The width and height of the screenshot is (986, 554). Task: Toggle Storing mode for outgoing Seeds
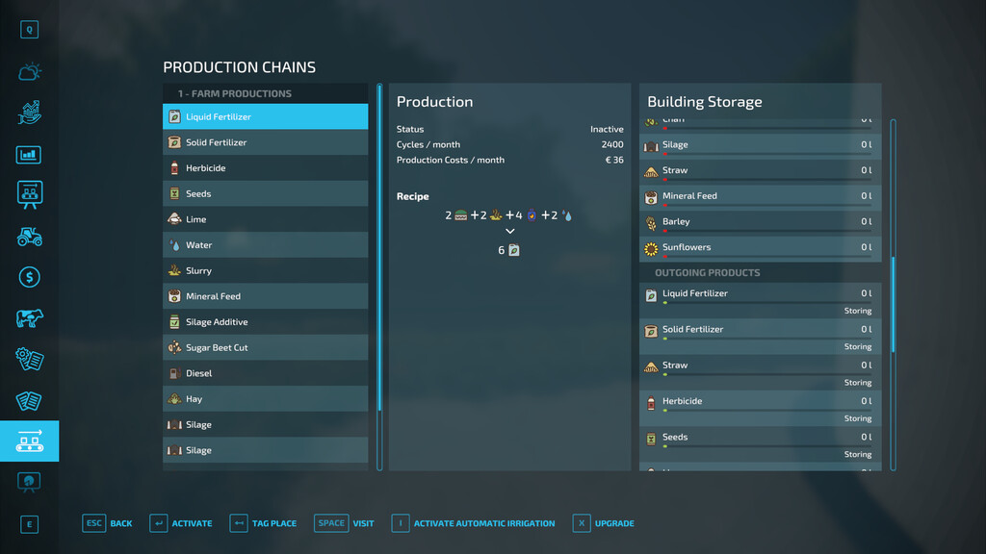[x=858, y=454]
